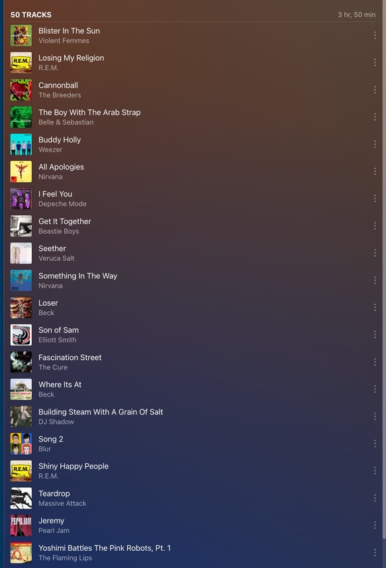Open the three-dot menu next to Teardrop

coord(375,498)
